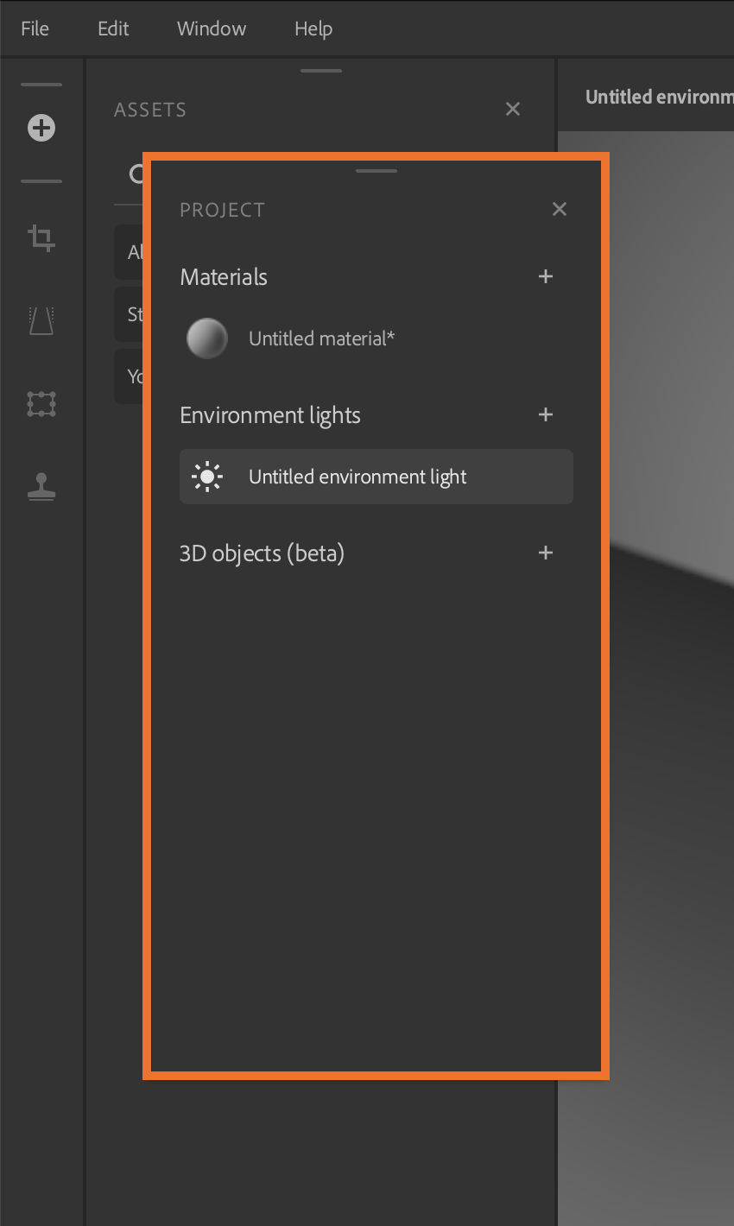Screen dimensions: 734x1226
Task: Select the Untitled environment light item
Action: 358,477
